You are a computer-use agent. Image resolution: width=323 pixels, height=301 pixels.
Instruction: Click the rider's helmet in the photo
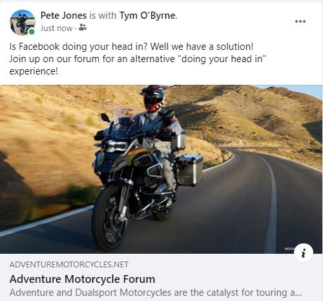[x=154, y=98]
